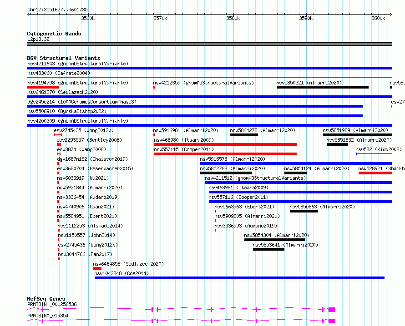Select nsv1042348 (Coe2014) blue bar
The height and width of the screenshot is (326, 405).
(x=239, y=278)
